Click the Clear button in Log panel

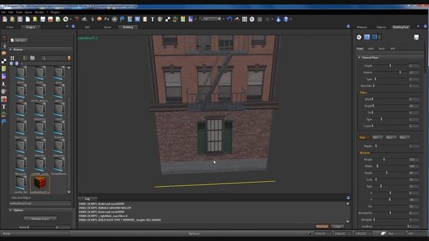tap(337, 226)
